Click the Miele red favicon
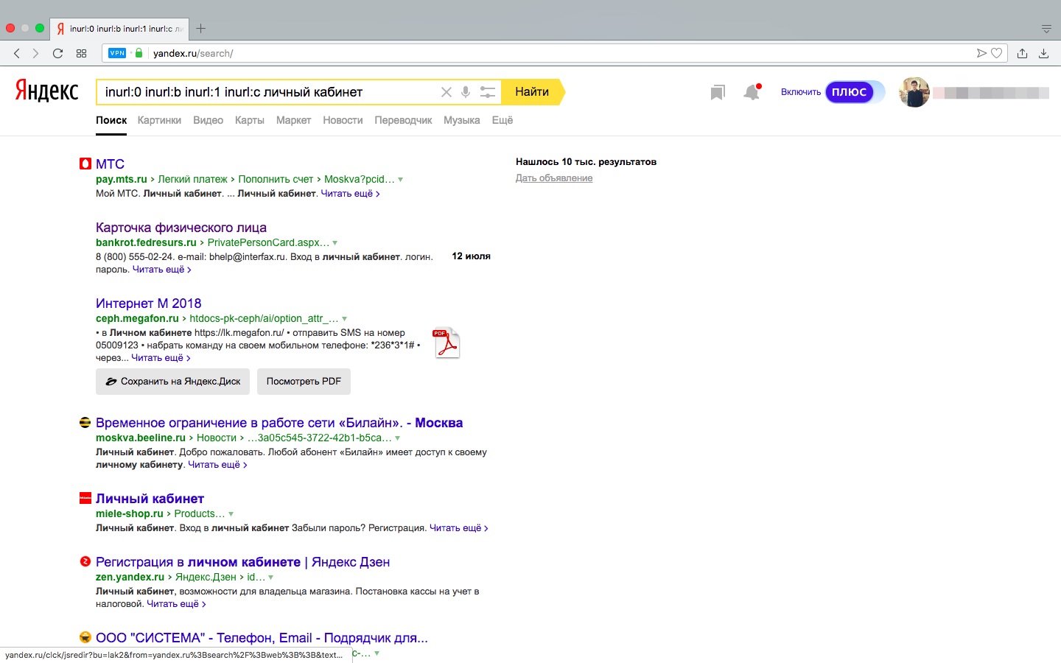Viewport: 1061px width, 663px height. click(85, 498)
